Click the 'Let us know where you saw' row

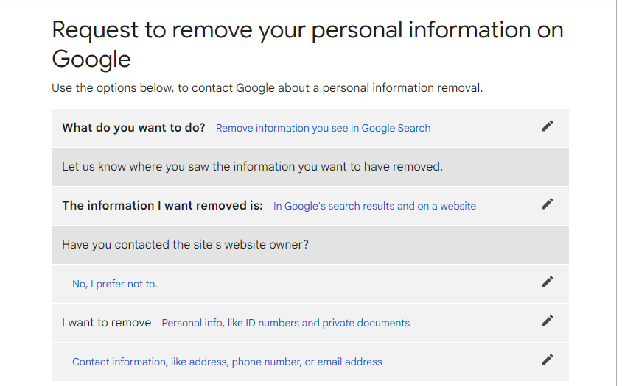click(x=310, y=167)
